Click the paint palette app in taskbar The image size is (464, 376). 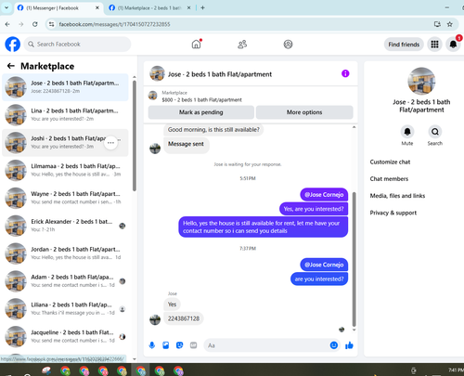click(46, 370)
